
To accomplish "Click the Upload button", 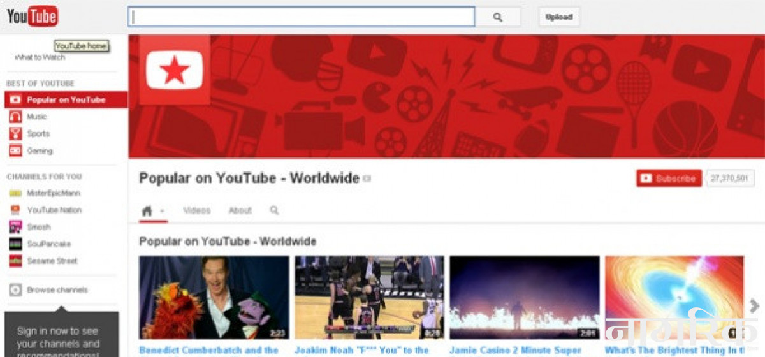I will [559, 17].
